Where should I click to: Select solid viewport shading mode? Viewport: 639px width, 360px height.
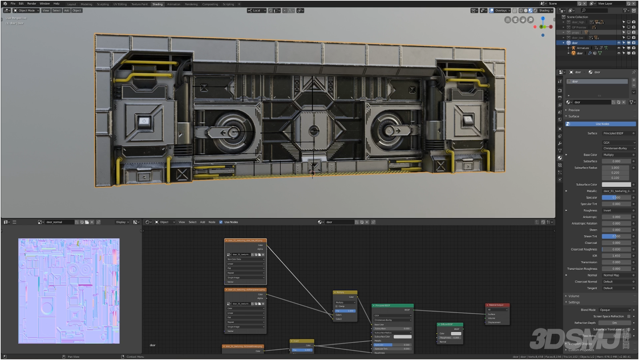click(x=526, y=10)
